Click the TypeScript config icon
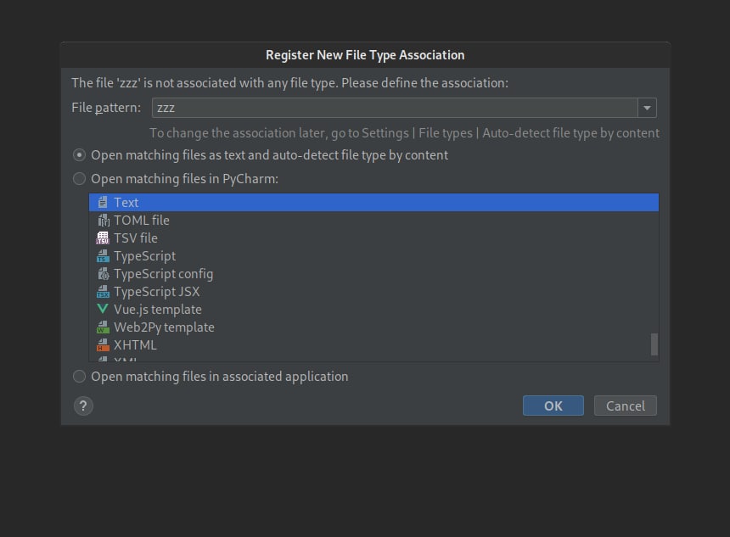730x537 pixels. [x=103, y=274]
